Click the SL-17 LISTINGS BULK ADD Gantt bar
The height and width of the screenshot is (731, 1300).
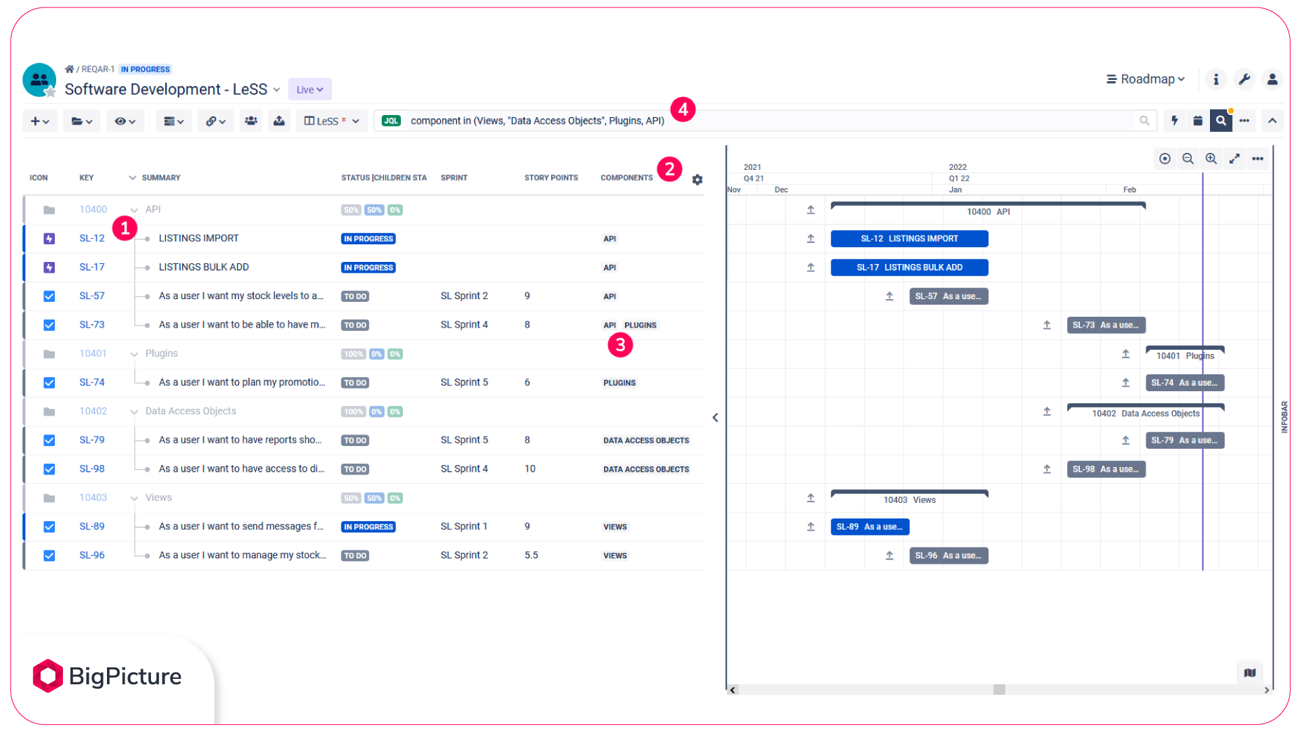(x=909, y=267)
